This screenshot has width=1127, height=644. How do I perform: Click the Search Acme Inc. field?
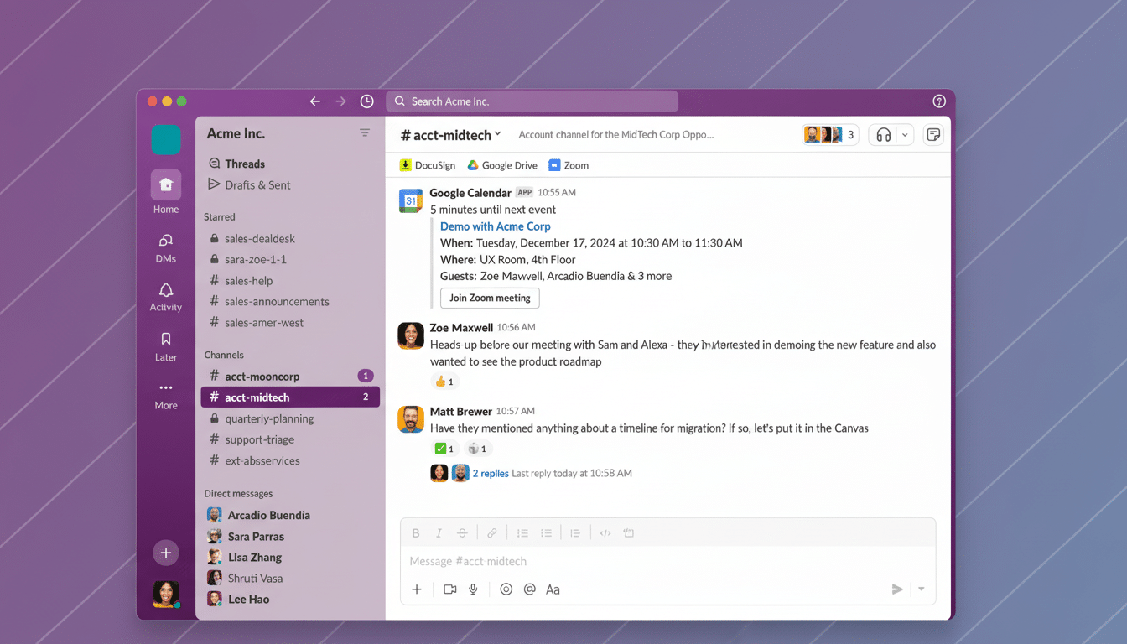[532, 101]
